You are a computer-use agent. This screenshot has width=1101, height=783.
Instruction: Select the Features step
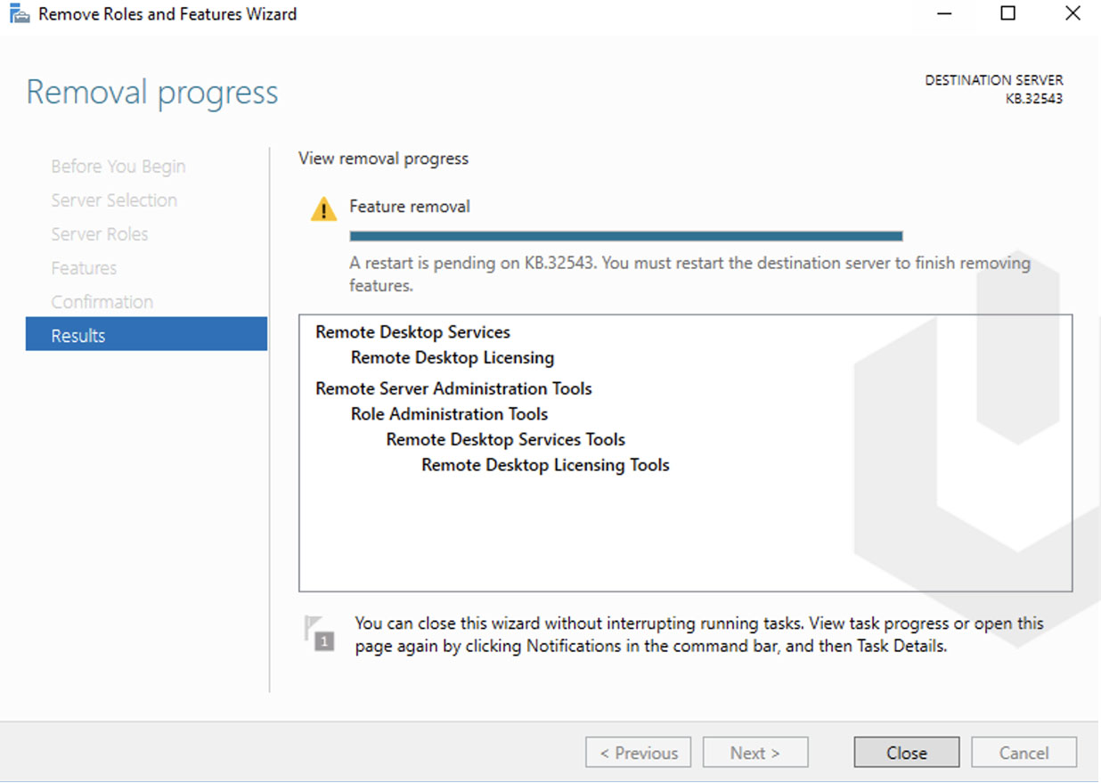83,267
